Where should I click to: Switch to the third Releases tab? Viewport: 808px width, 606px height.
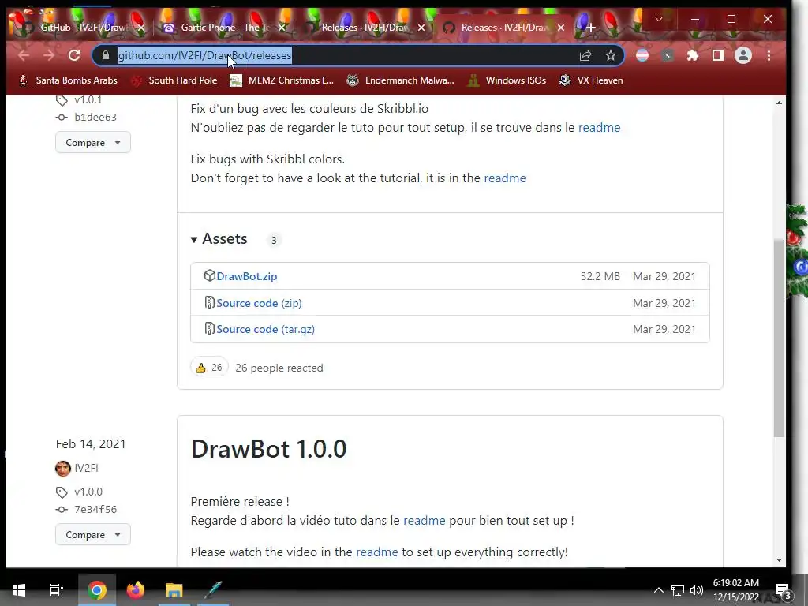363,28
